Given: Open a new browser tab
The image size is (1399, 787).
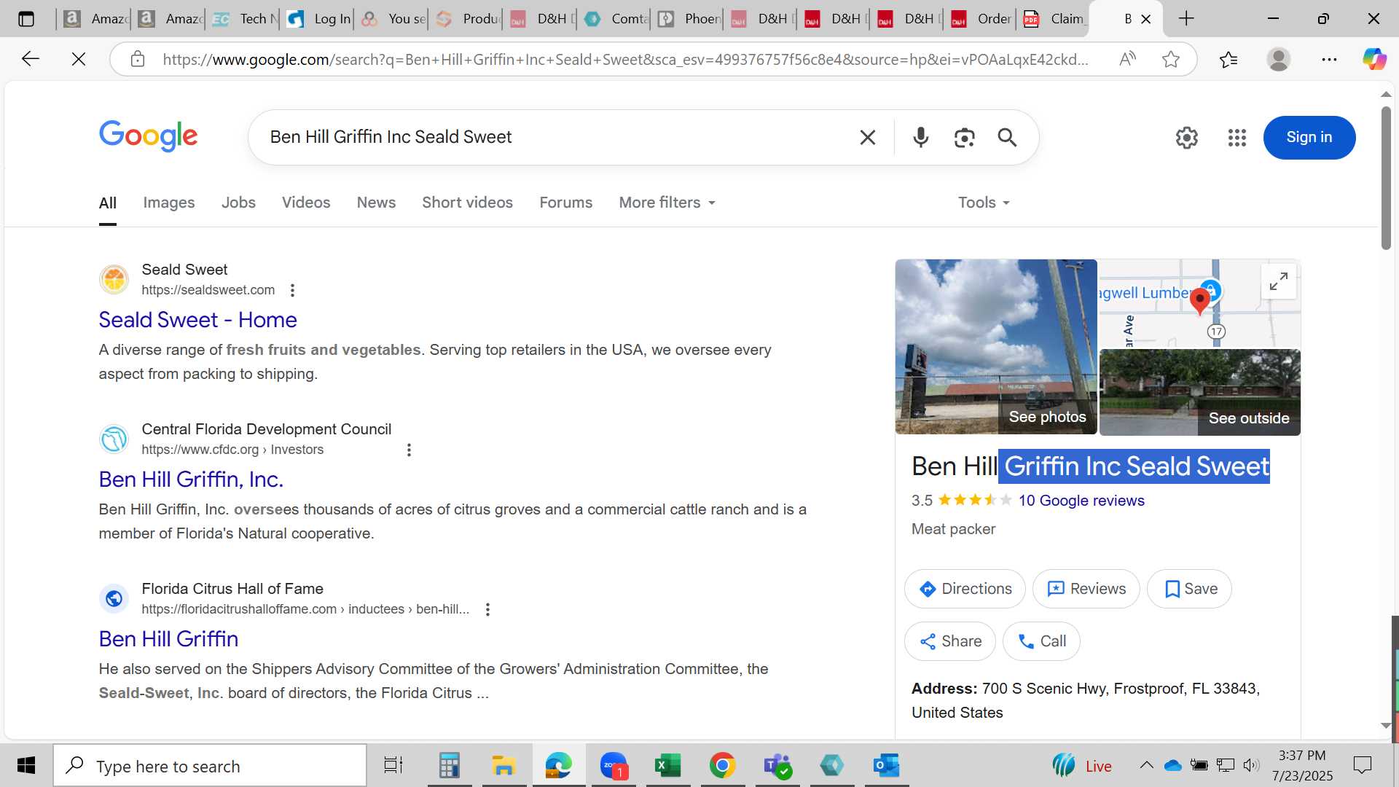Looking at the screenshot, I should point(1186,19).
